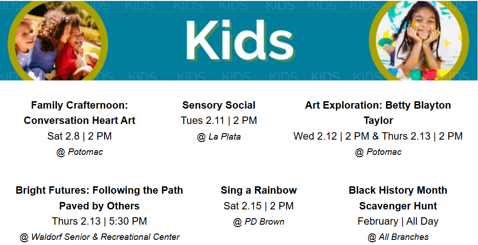This screenshot has height=245, width=478.
Task: Click the "Tues 2.11 | 2 PM" date line
Action: click(x=219, y=121)
